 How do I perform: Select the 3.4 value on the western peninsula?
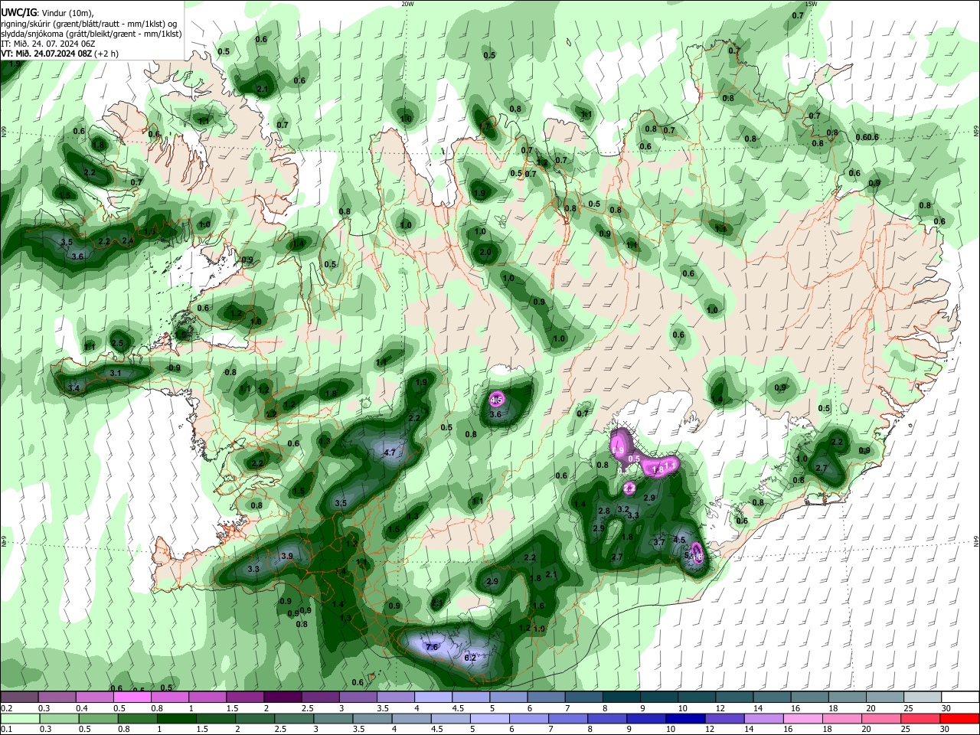pyautogui.click(x=74, y=389)
